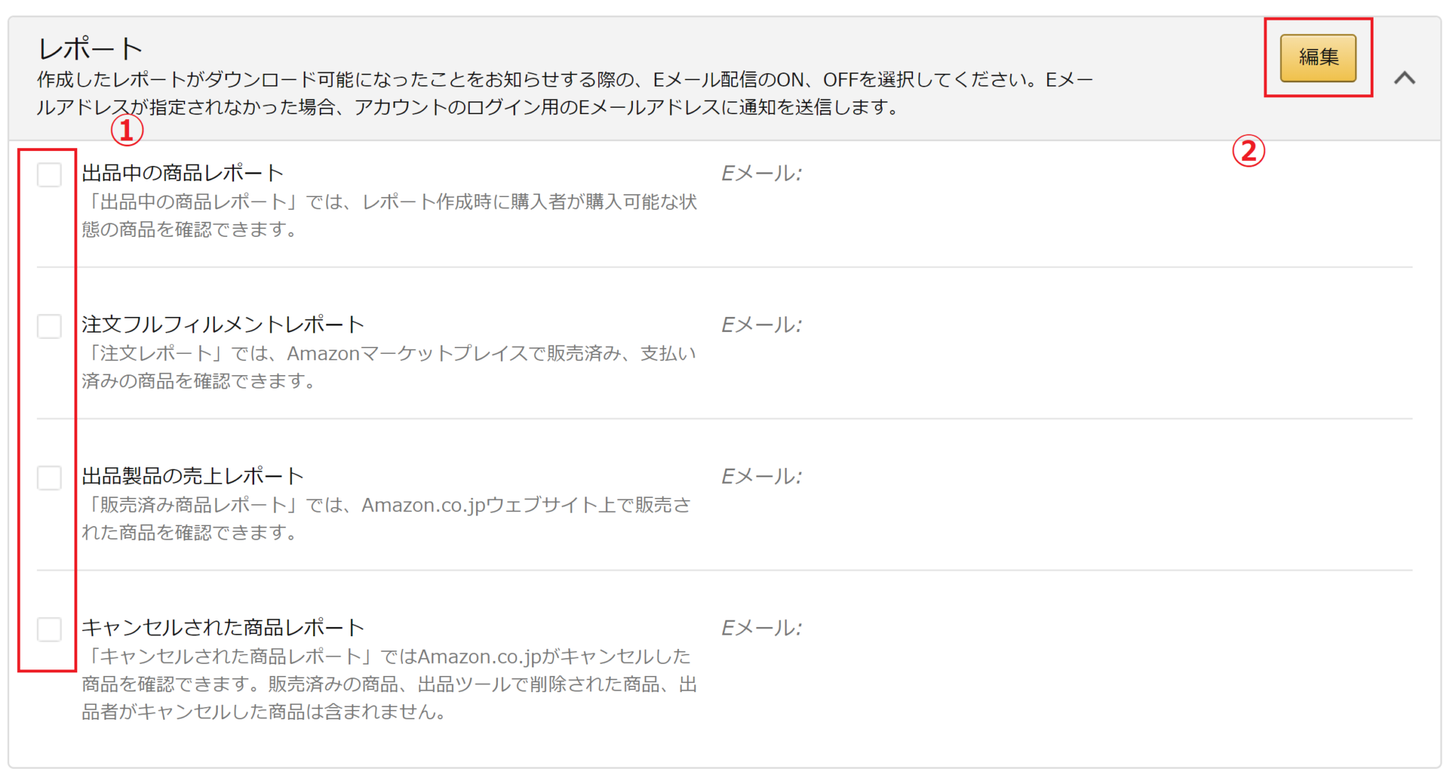Select the キャンセルされた商品レポート title text
1453x778 pixels.
[222, 626]
